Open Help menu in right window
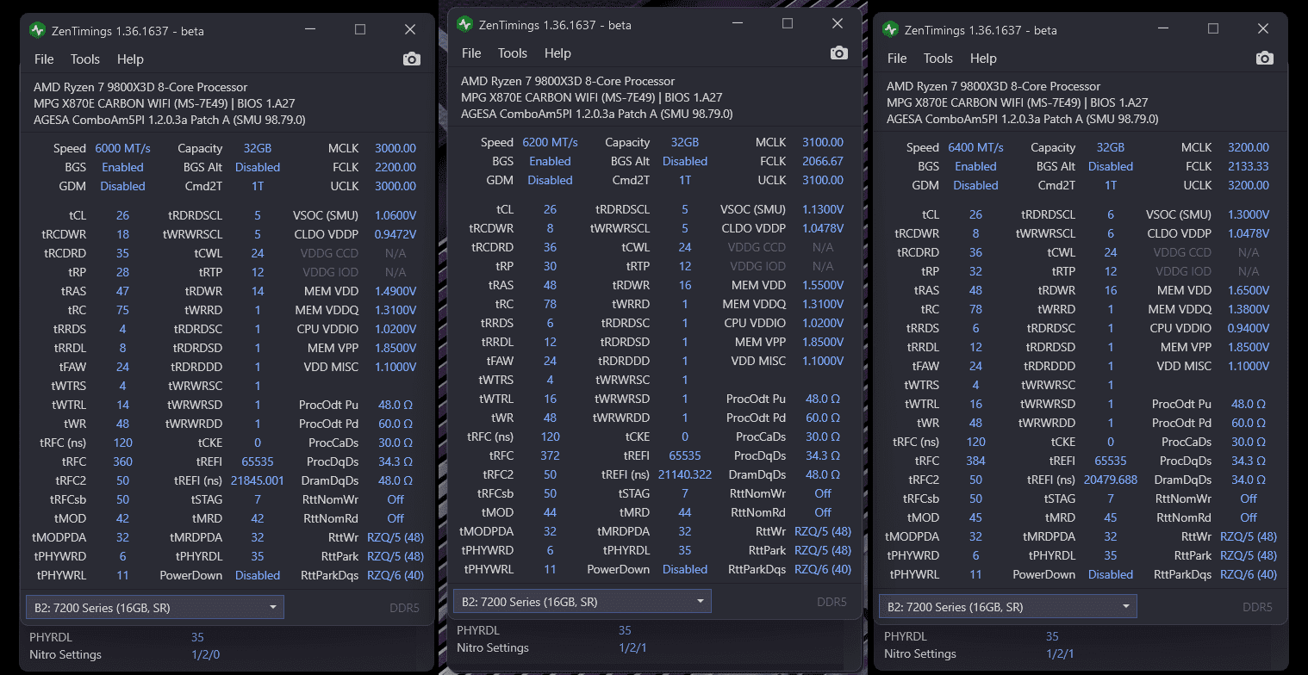 pyautogui.click(x=983, y=58)
